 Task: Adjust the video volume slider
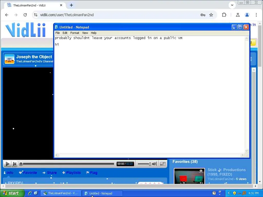tap(144, 164)
